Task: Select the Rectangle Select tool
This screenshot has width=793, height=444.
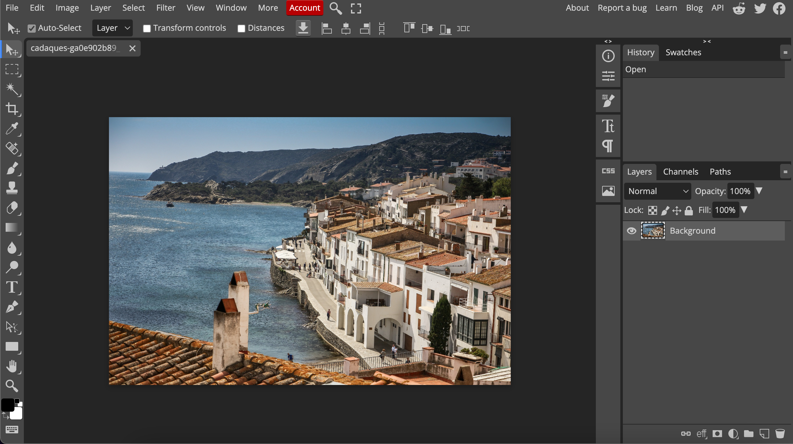Action: [12, 69]
